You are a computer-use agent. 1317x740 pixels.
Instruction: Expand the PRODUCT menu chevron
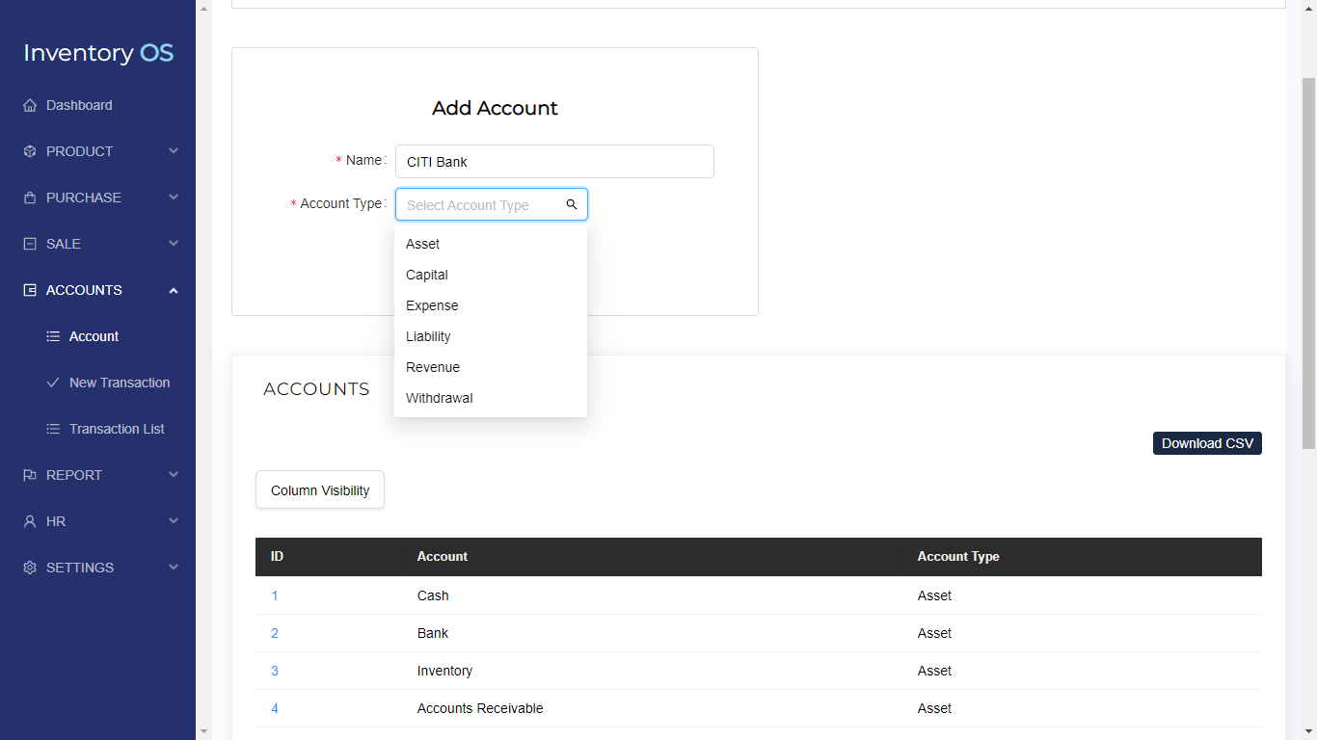tap(173, 151)
